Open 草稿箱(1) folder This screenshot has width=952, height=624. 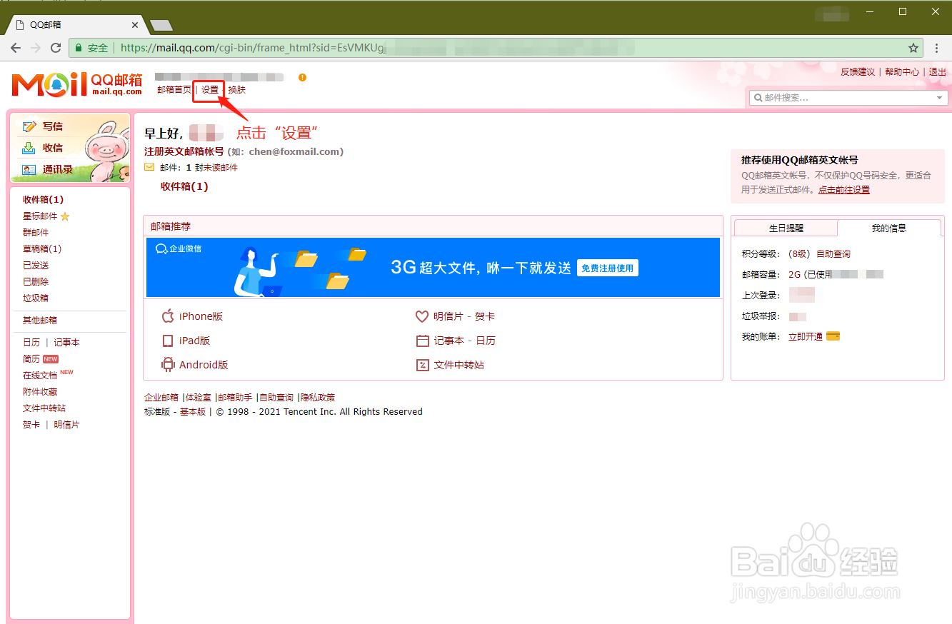coord(42,249)
